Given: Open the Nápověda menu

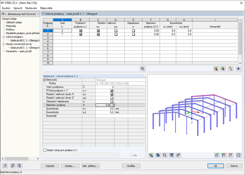Looking at the screenshot, I should point(46,8).
